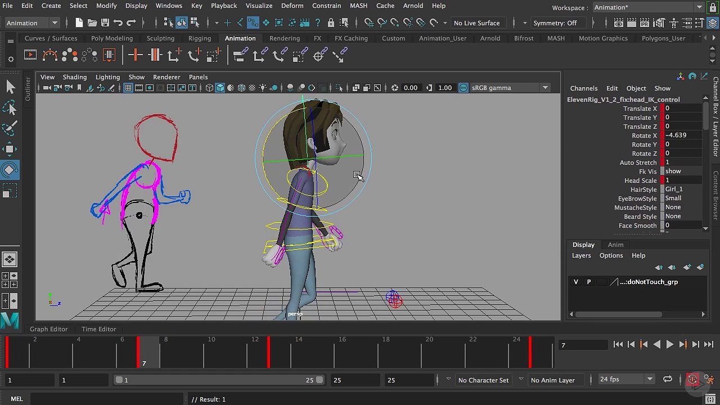Click the range slider bar handle

(219, 380)
